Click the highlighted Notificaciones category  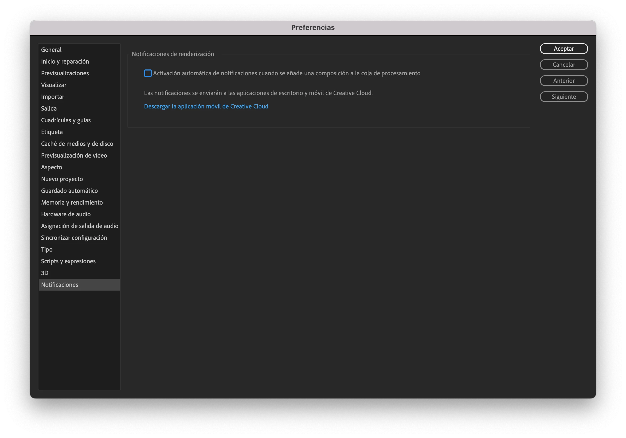click(x=60, y=285)
